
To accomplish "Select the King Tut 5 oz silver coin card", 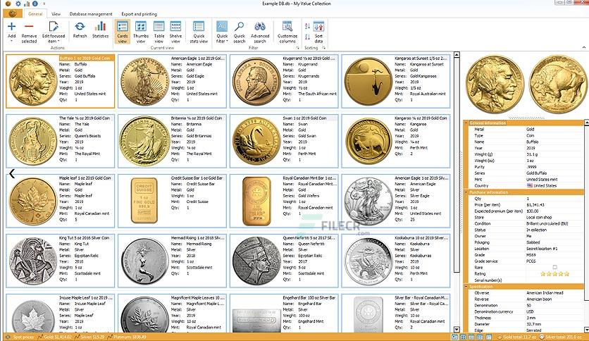I will pyautogui.click(x=60, y=261).
